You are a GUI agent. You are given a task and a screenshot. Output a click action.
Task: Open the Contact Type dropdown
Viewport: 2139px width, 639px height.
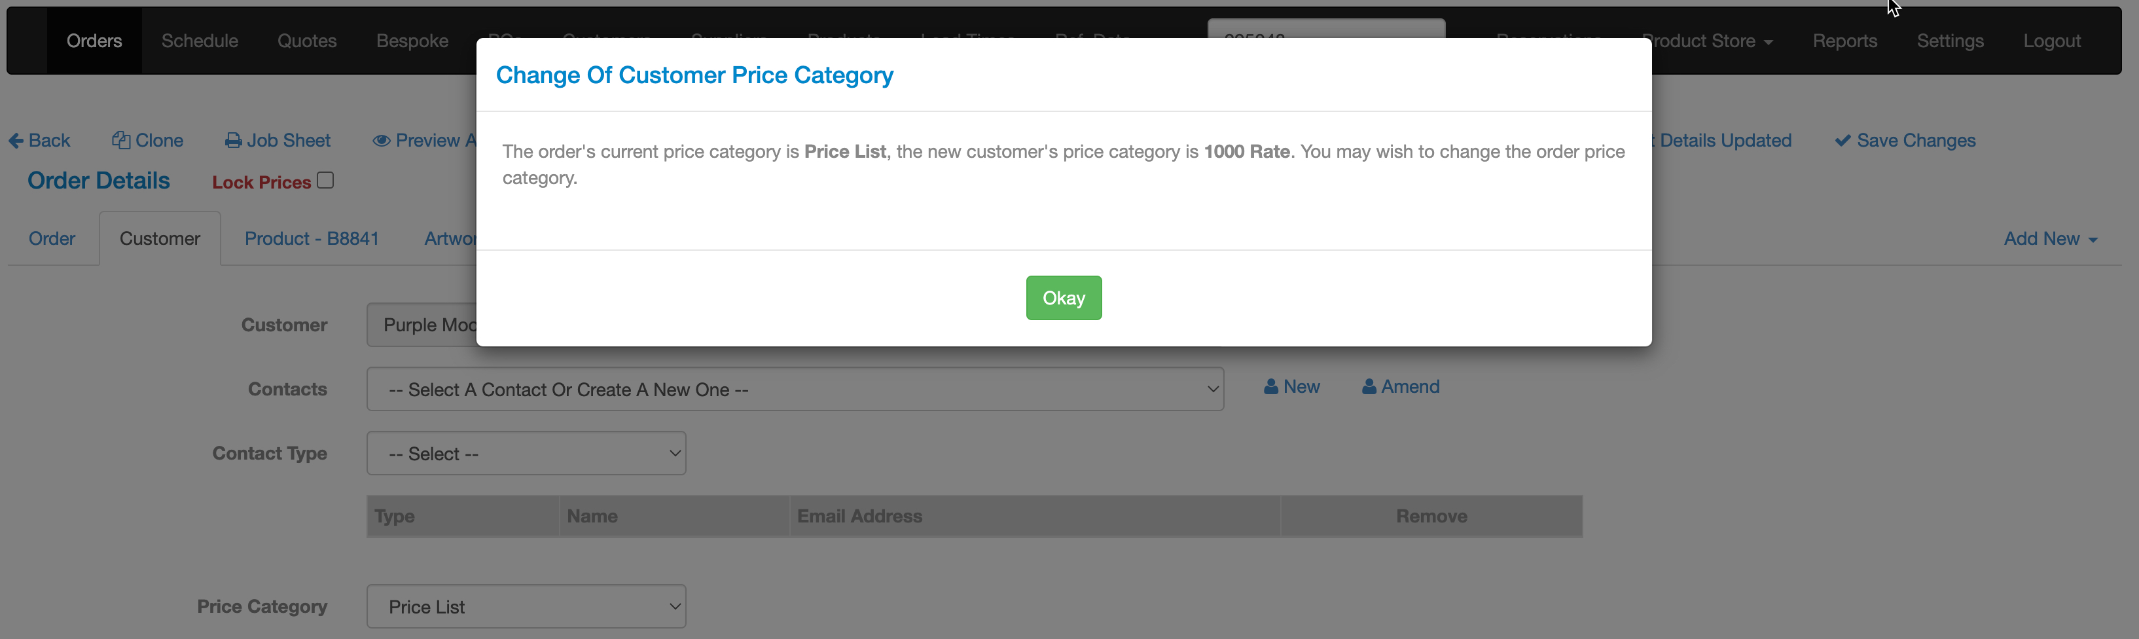[x=526, y=453]
